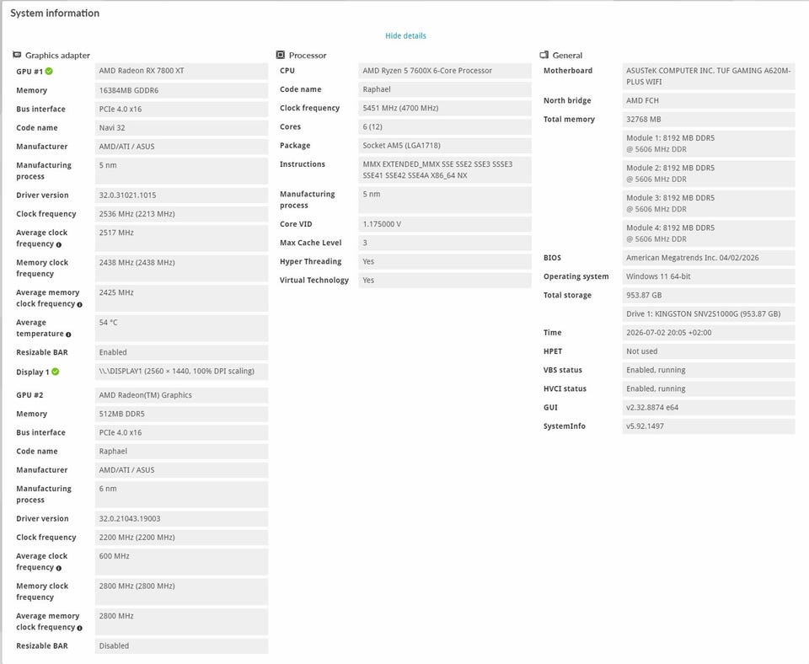Click info icon for GPU #2 Average clock frequency
Viewport: 809px width, 664px height.
pyautogui.click(x=59, y=568)
